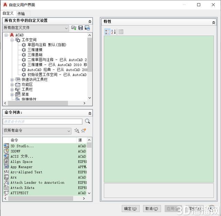Click the App Manager command icon
221x216 pixels.
[x=6, y=167]
